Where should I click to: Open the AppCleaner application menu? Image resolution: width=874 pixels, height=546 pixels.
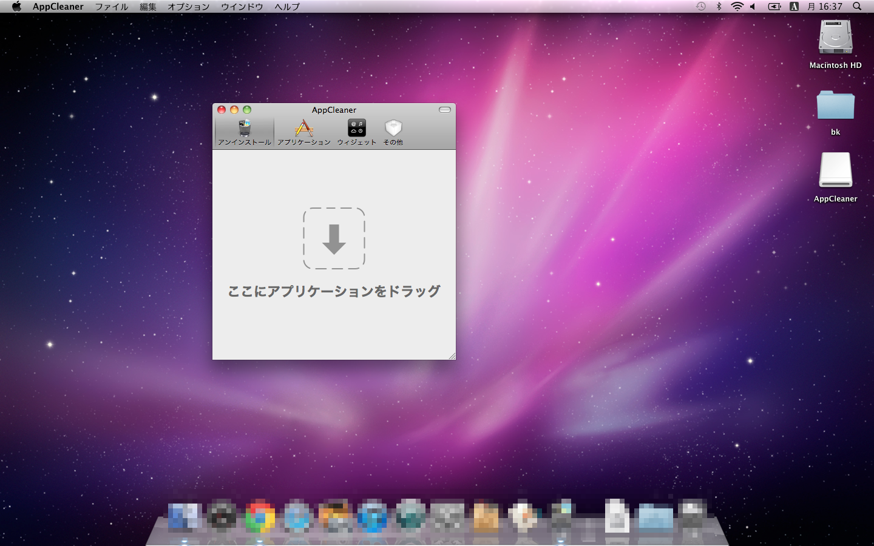click(x=58, y=7)
